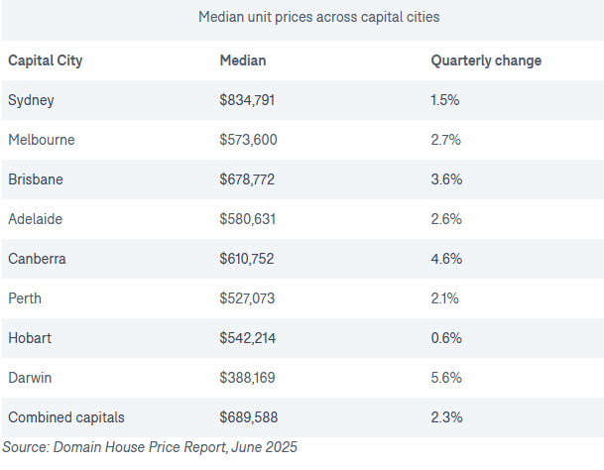Select the Hobart city cell

click(30, 338)
